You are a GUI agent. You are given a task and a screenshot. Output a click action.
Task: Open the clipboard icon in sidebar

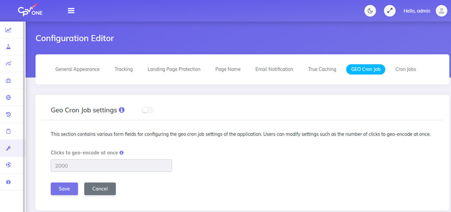coord(8,131)
